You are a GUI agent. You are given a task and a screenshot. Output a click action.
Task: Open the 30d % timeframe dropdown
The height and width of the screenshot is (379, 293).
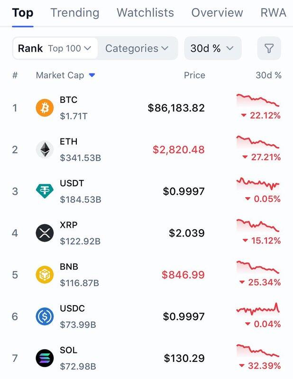212,48
